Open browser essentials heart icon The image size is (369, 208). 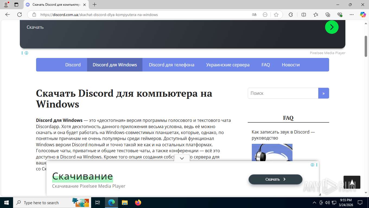coord(340,15)
